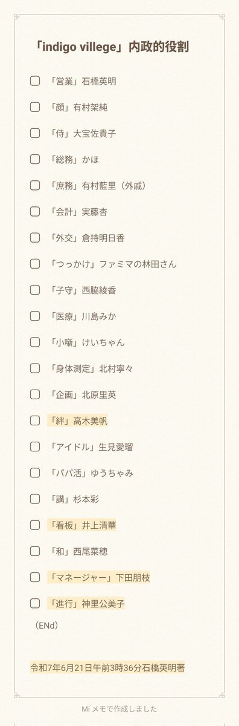The height and width of the screenshot is (726, 239).
Task: Tick 「マネージャー」下田朋枝 checkbox
Action: click(35, 577)
